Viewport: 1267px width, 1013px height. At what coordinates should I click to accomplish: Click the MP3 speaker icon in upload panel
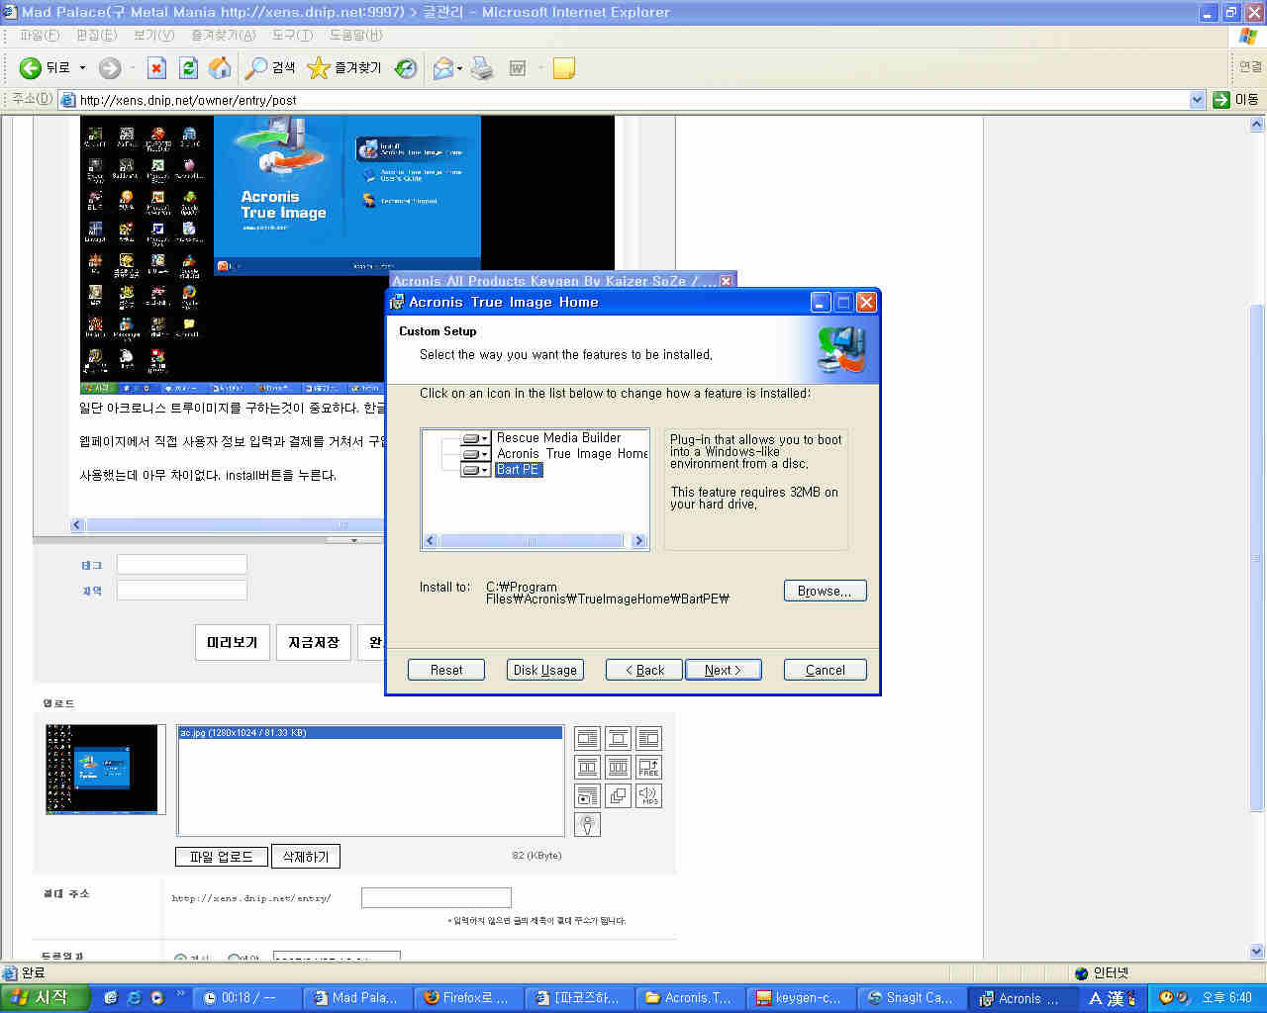[x=649, y=795]
